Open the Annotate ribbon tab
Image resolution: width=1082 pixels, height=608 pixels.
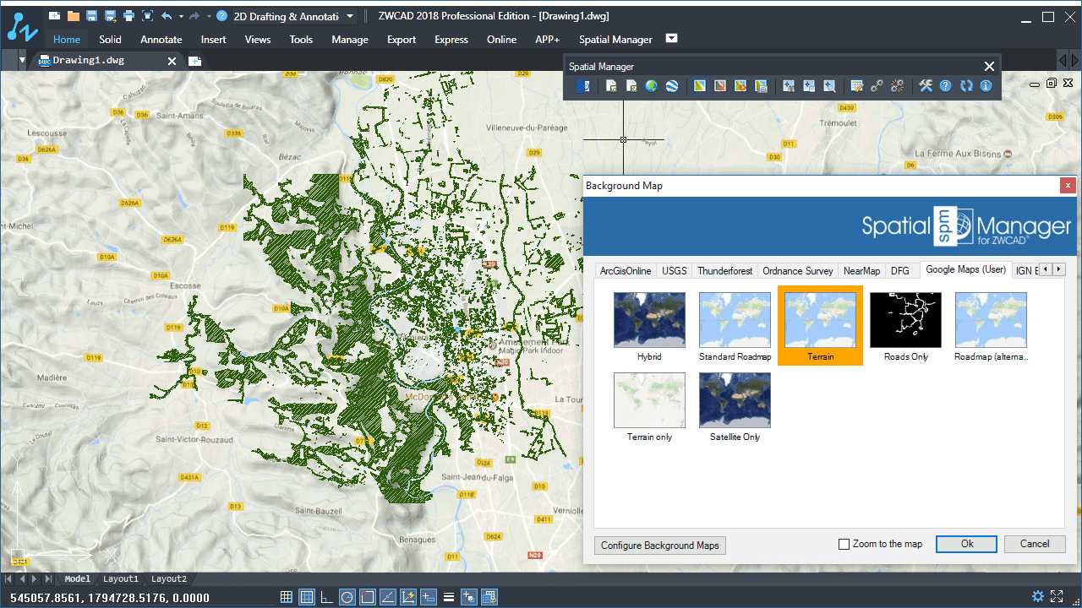[161, 39]
